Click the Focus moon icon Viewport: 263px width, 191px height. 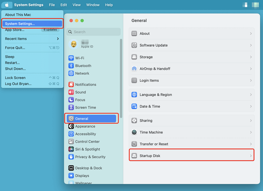(x=71, y=100)
